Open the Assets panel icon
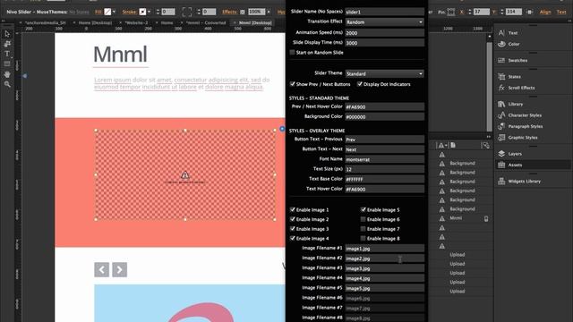This screenshot has height=322, width=573. 501,165
